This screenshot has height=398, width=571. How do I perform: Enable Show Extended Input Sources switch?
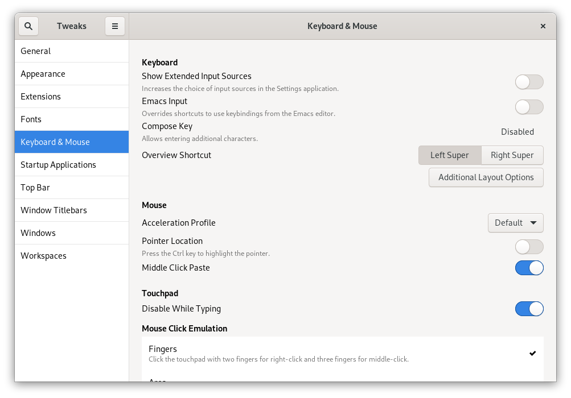pyautogui.click(x=529, y=82)
